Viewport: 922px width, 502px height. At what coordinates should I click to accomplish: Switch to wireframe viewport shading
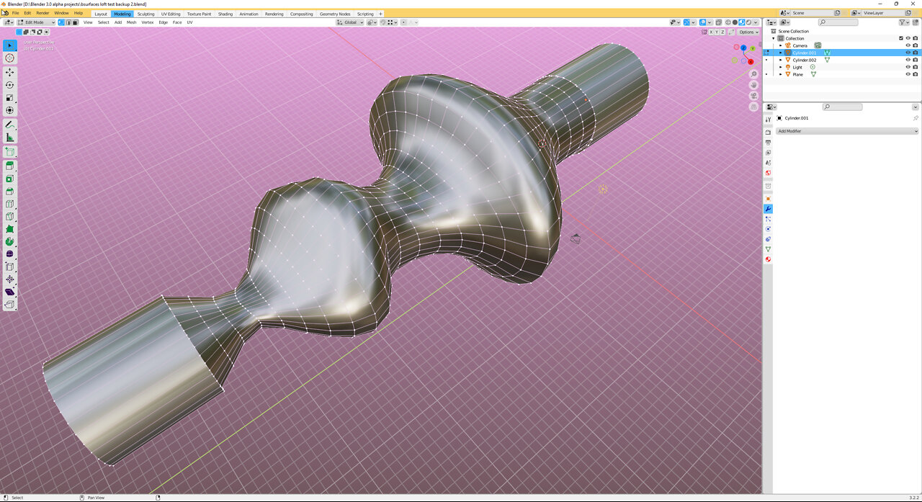[x=728, y=22]
